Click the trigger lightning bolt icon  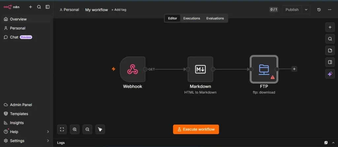[x=114, y=69]
